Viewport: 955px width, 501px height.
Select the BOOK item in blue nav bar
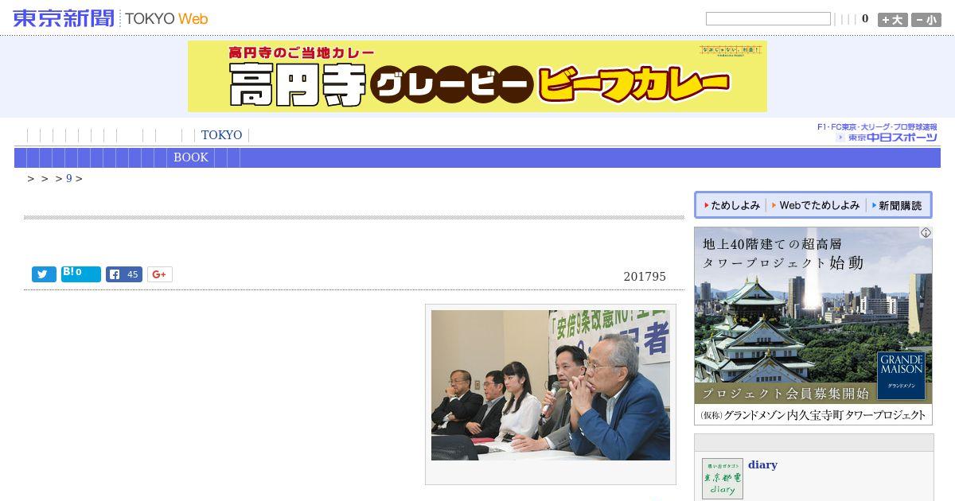[x=191, y=157]
